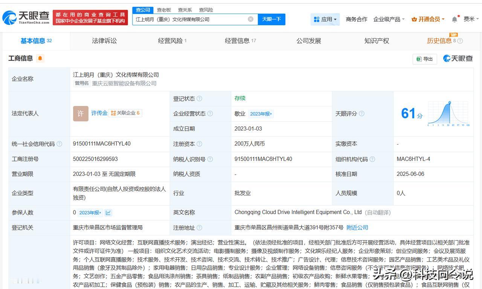Open the 经营风险 tab
Viewport: 482px width, 289px height.
click(x=172, y=41)
